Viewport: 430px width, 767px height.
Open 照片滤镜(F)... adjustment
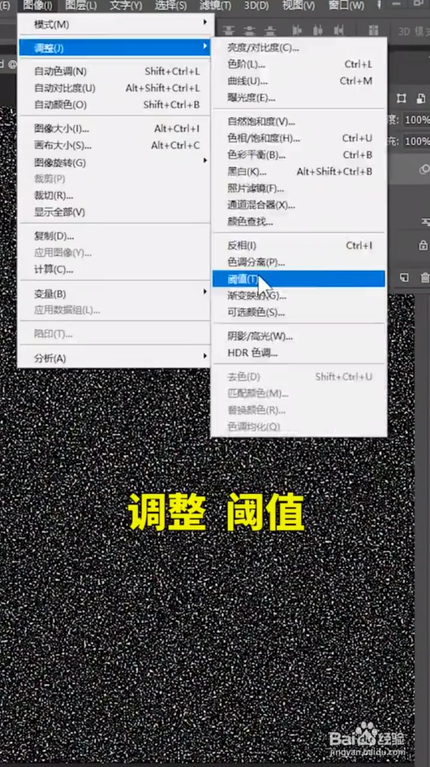[x=299, y=188]
